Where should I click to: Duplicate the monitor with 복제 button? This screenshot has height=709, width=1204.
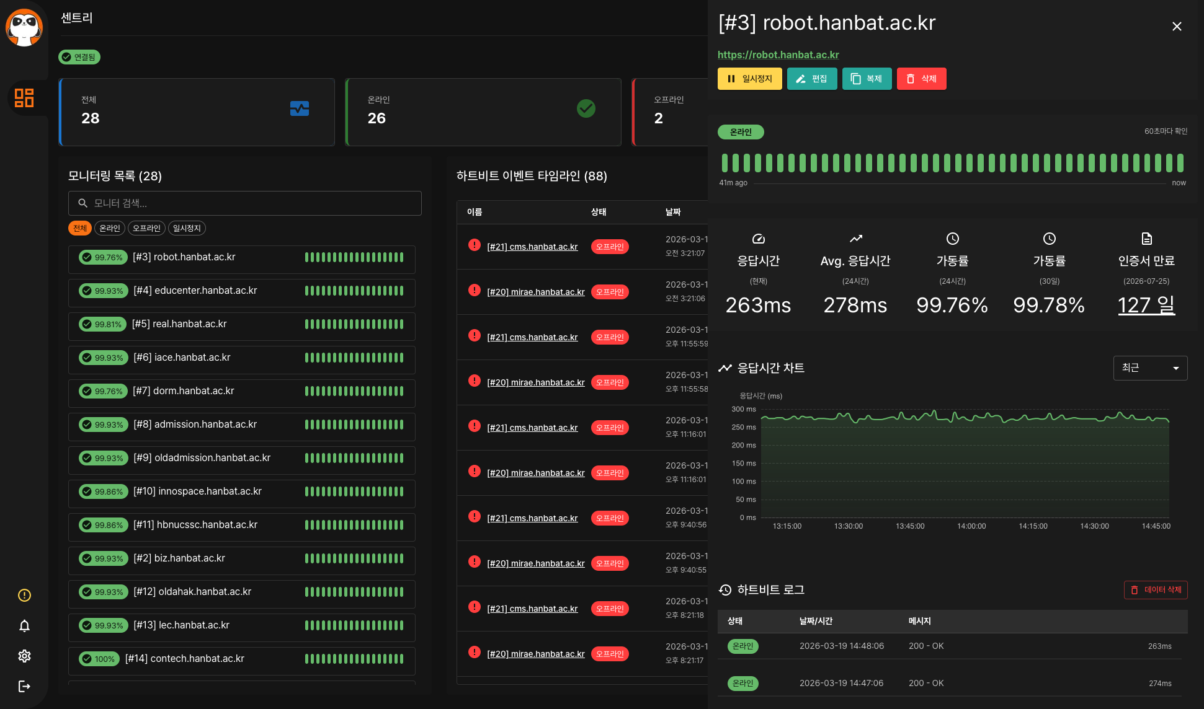[867, 79]
